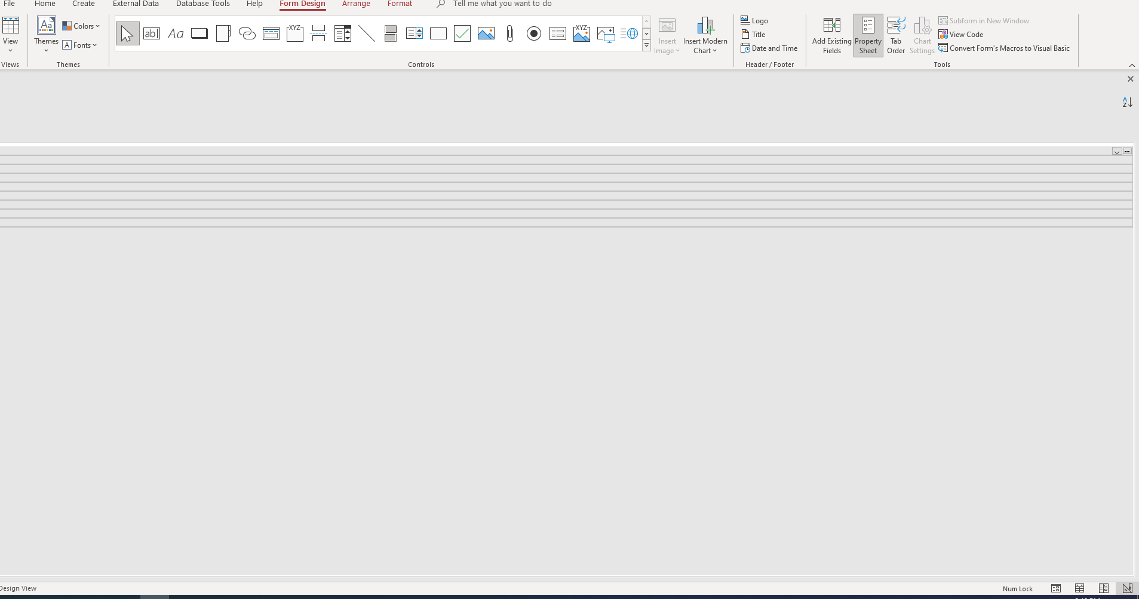Select the Rectangle control
Viewport: 1139px width, 599px height.
438,33
